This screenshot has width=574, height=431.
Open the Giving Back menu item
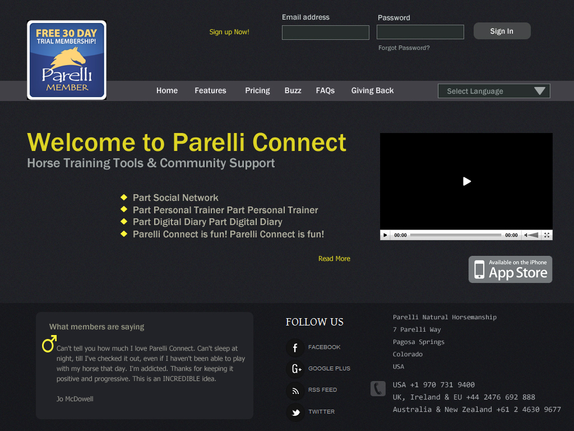click(372, 90)
